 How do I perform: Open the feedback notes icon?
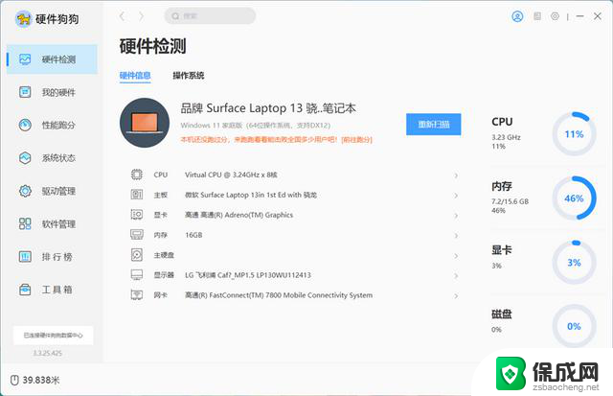coord(537,16)
